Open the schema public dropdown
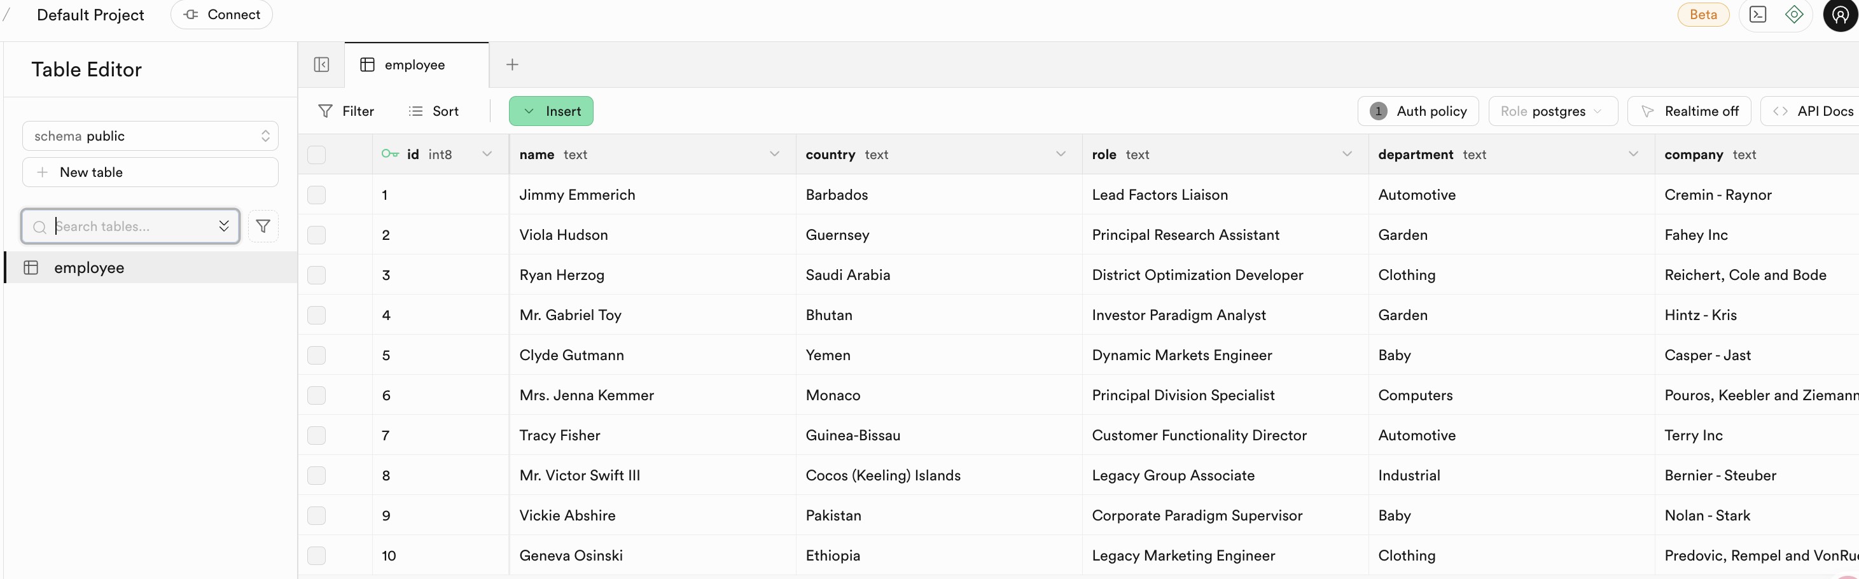 [x=150, y=136]
